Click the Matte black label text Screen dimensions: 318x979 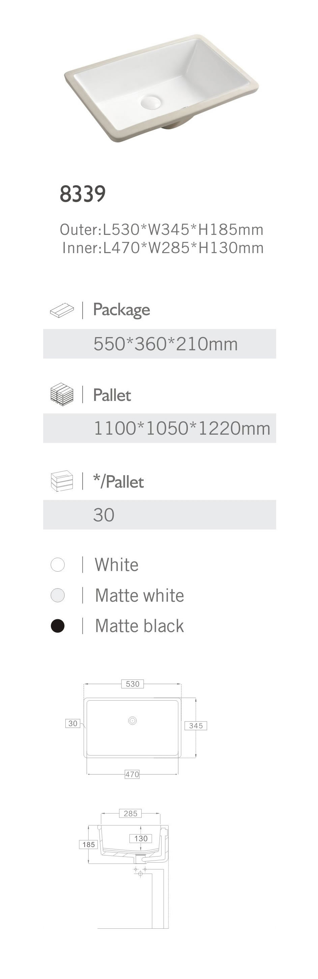[139, 626]
